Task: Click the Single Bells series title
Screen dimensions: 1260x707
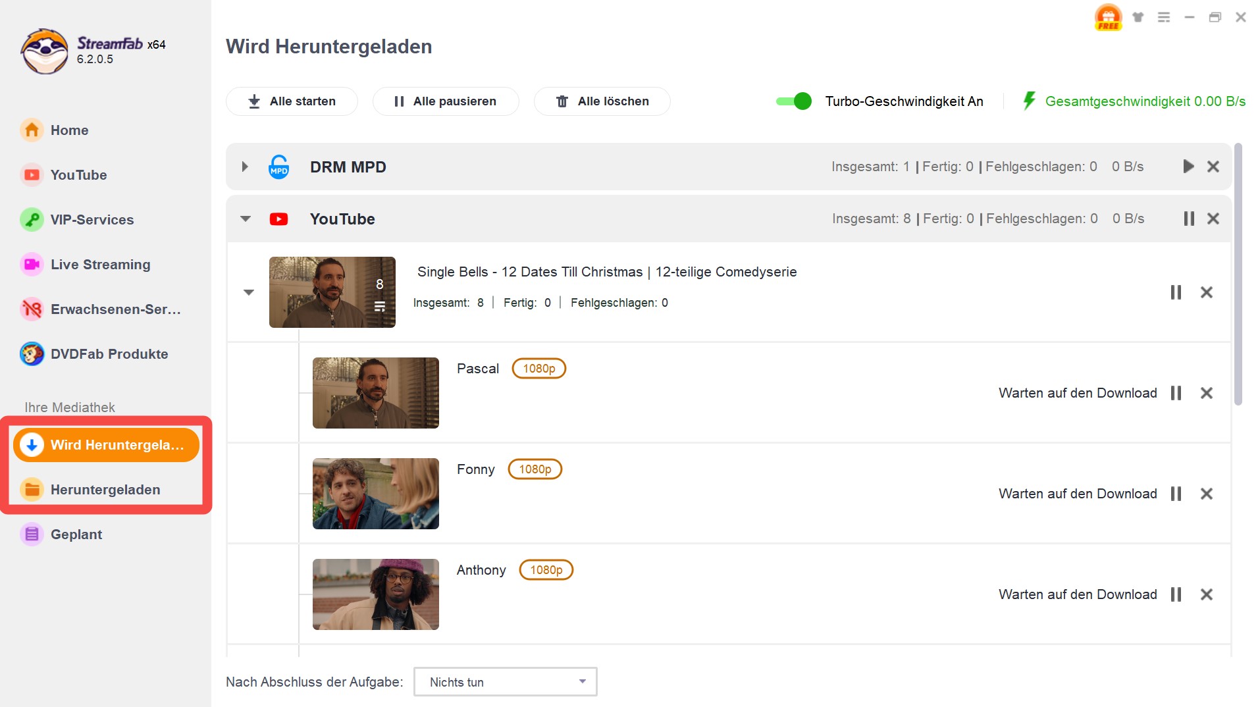Action: click(607, 272)
